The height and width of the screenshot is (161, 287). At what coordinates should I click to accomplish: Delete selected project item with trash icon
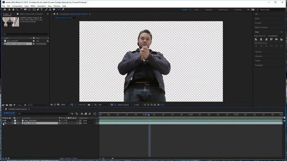25,105
